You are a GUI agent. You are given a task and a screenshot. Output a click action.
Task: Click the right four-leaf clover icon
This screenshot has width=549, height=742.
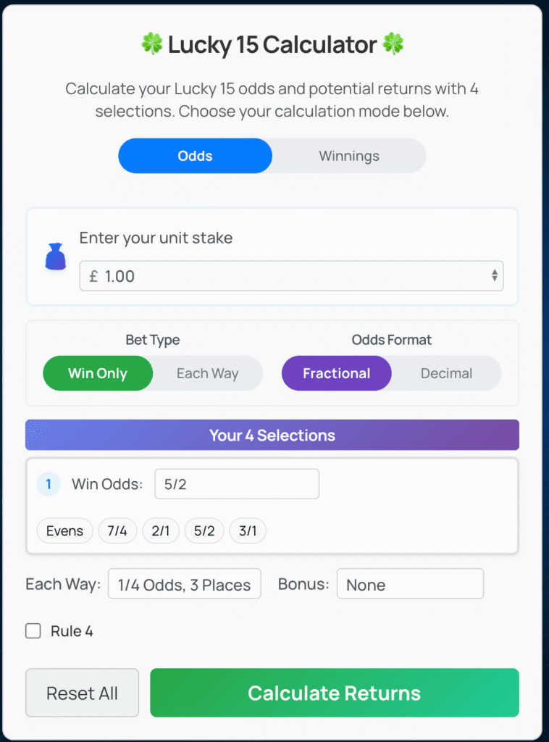tap(393, 45)
